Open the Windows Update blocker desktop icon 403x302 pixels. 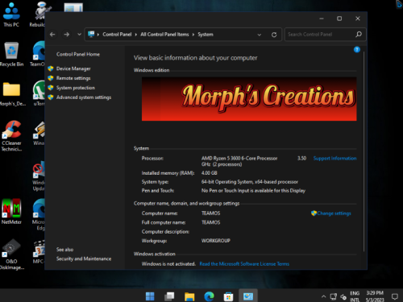click(x=39, y=176)
